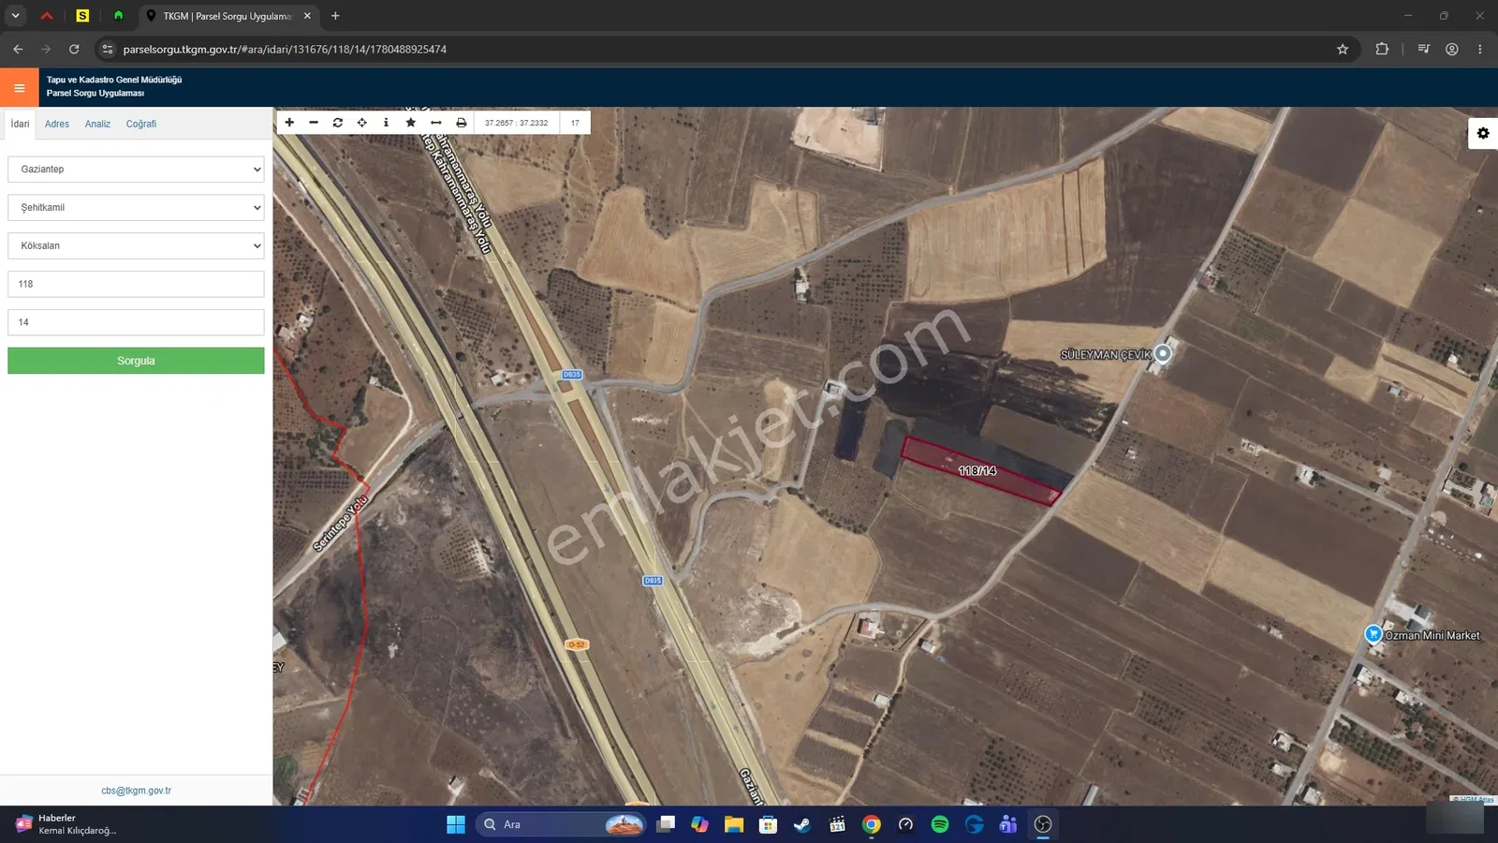Focus the parcel number field containing 14

click(x=136, y=322)
